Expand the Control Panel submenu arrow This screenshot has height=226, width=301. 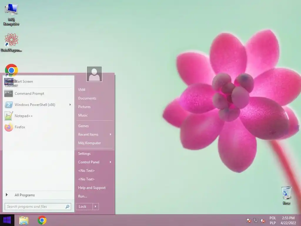pos(111,162)
